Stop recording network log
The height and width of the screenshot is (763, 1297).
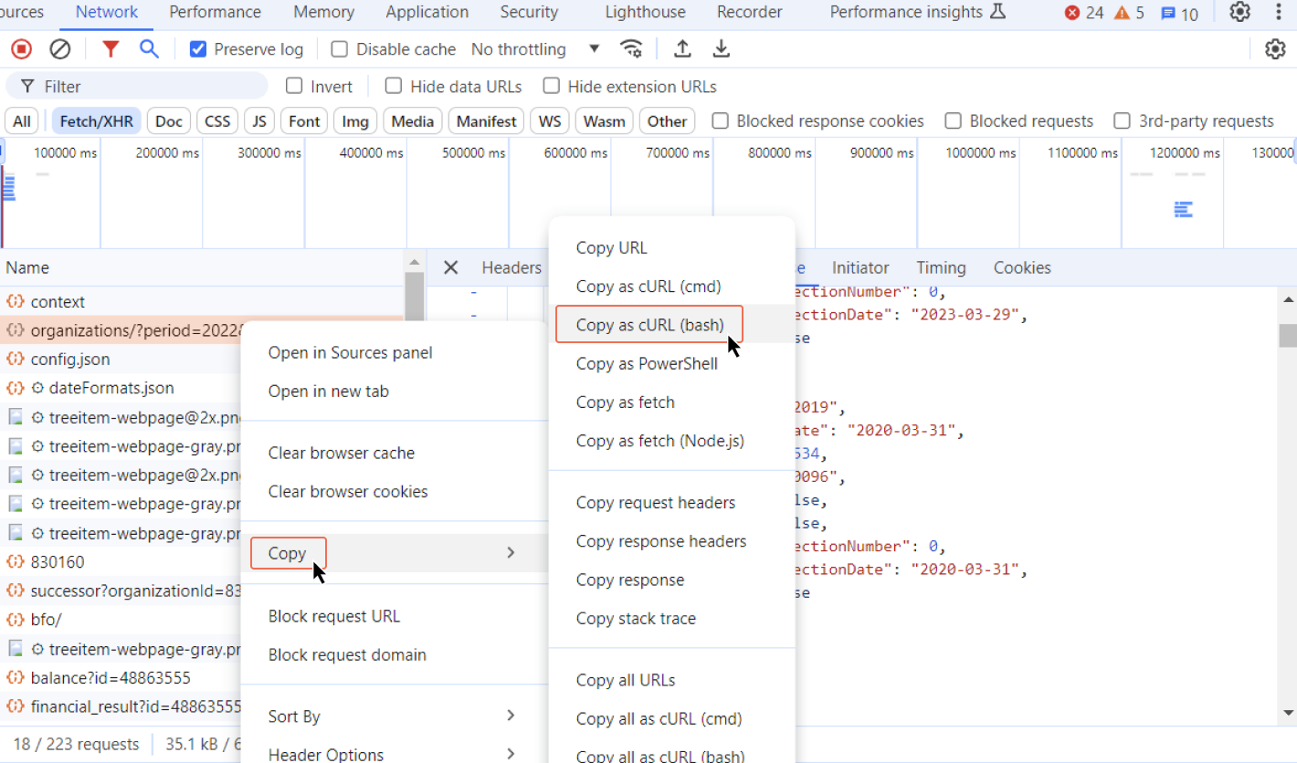click(21, 49)
